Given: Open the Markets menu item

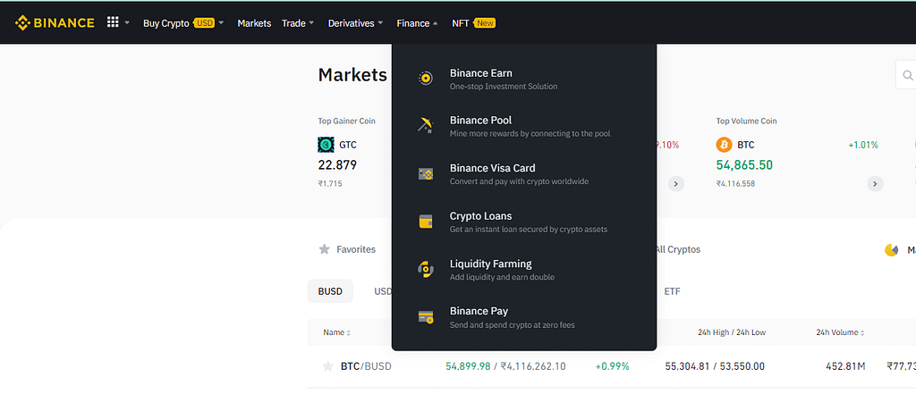Looking at the screenshot, I should click(254, 23).
